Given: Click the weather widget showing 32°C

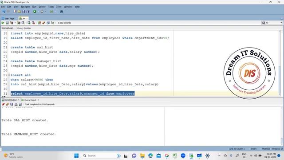Looking at the screenshot, I should tap(13, 156).
